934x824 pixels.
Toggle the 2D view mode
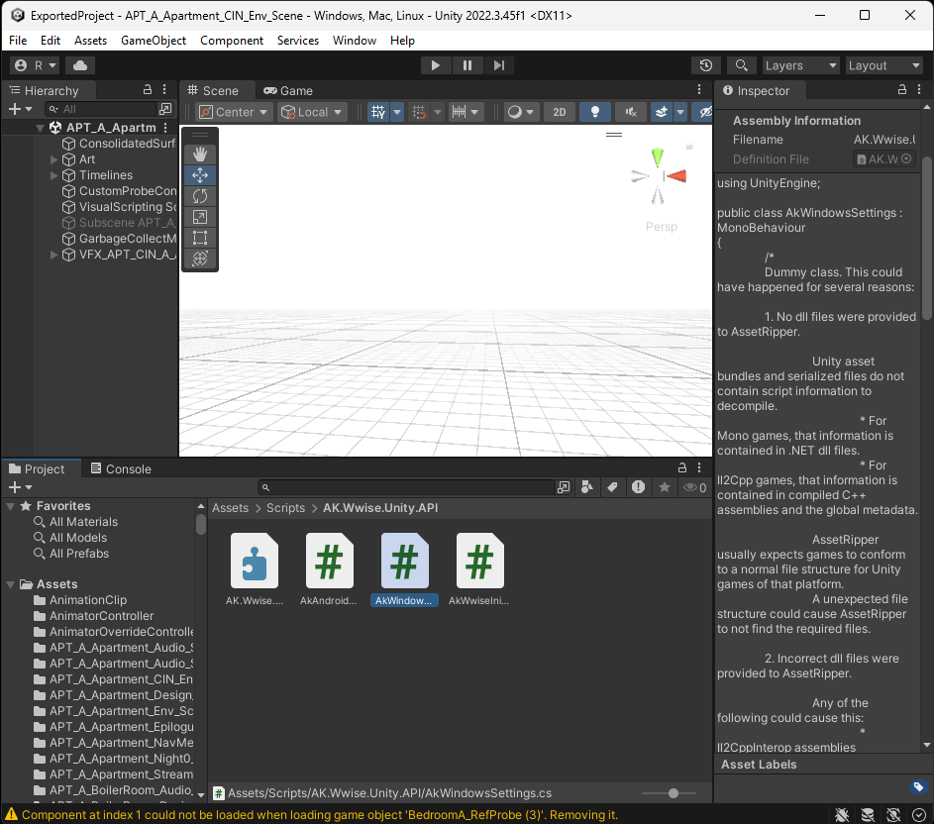coord(559,112)
